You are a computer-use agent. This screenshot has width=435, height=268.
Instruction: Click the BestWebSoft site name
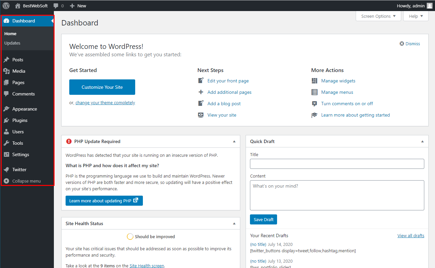pyautogui.click(x=35, y=6)
